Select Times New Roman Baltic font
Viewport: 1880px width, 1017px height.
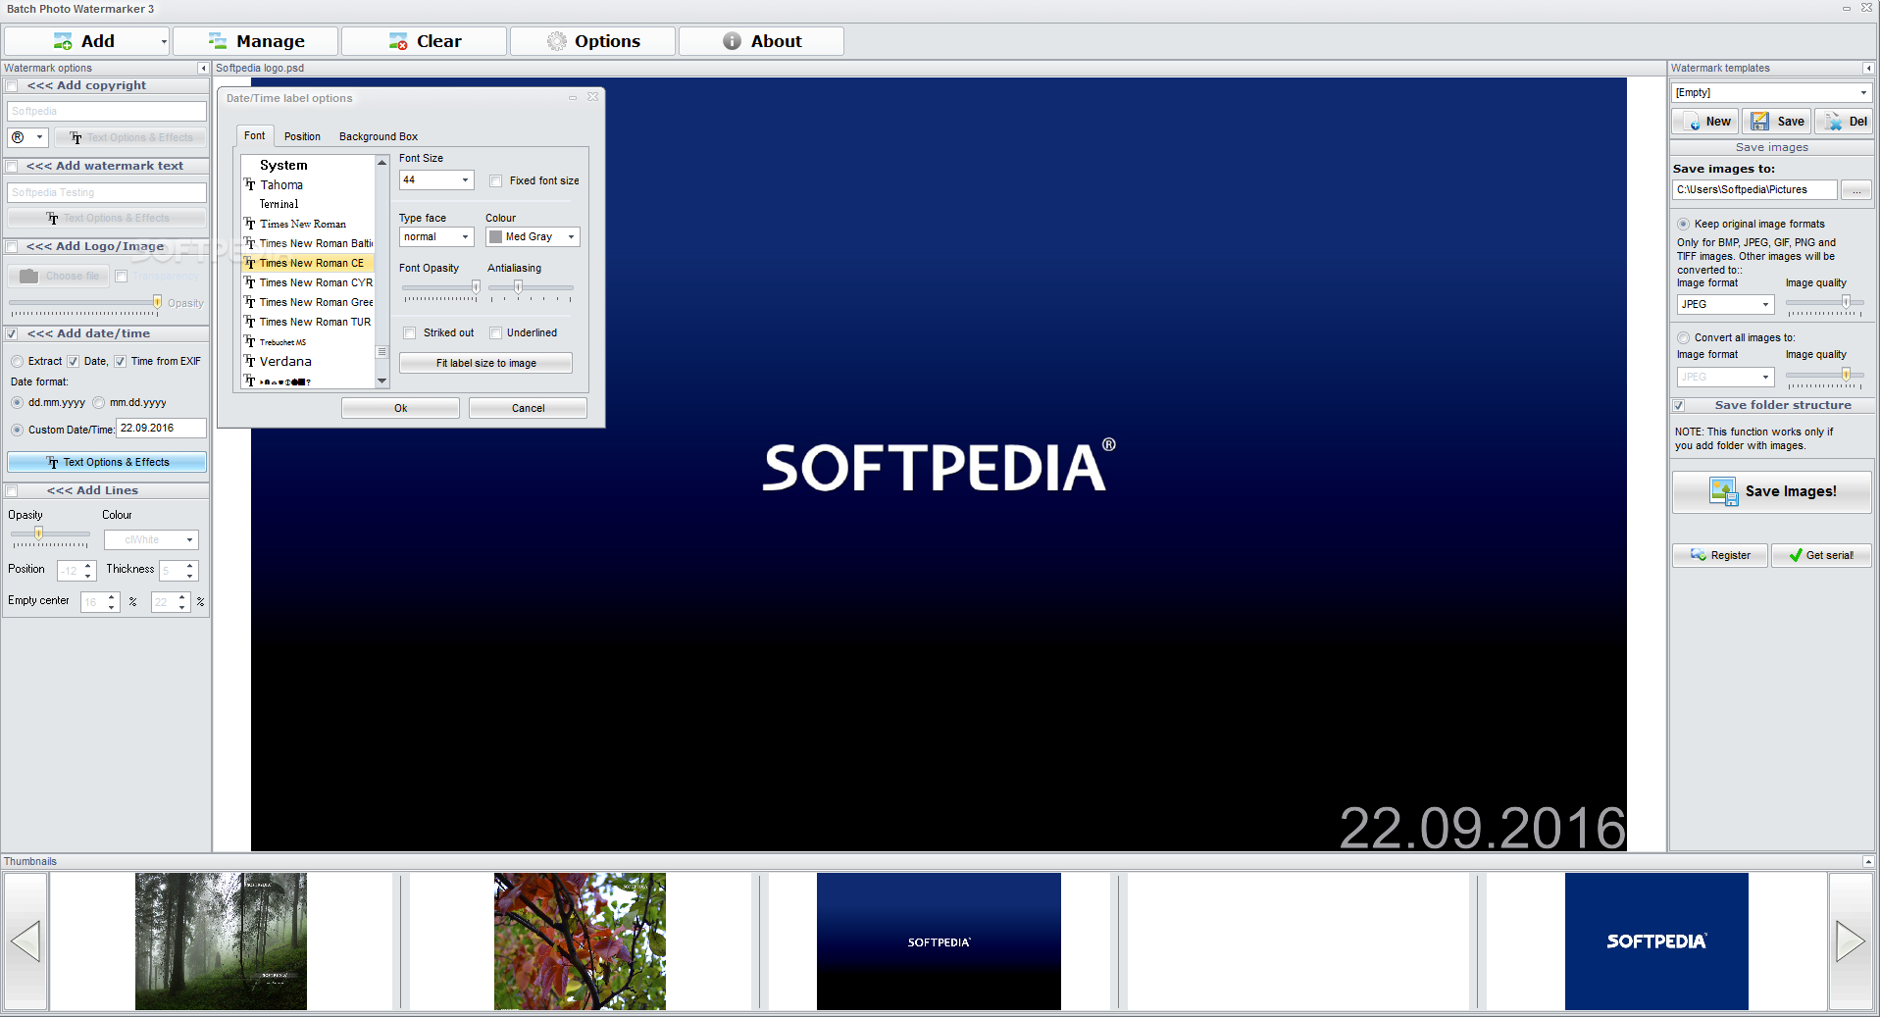pyautogui.click(x=308, y=244)
